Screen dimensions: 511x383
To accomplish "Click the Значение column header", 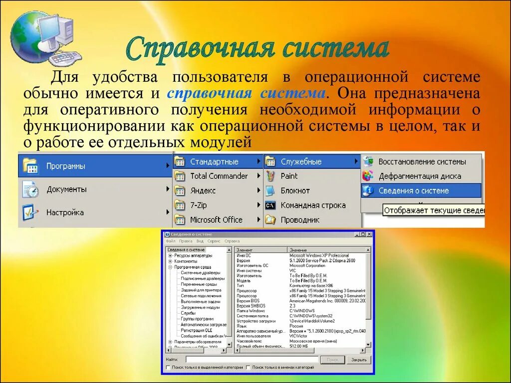I will pyautogui.click(x=326, y=250).
